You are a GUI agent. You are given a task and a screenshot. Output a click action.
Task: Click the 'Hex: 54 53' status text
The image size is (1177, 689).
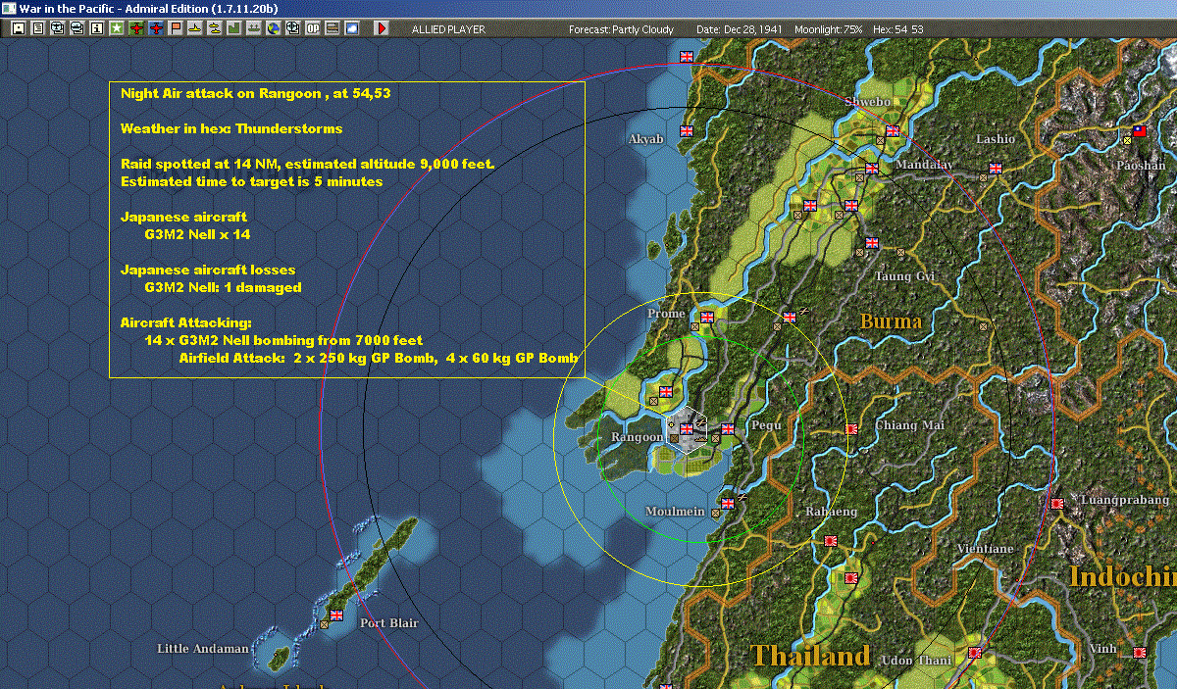pyautogui.click(x=897, y=29)
